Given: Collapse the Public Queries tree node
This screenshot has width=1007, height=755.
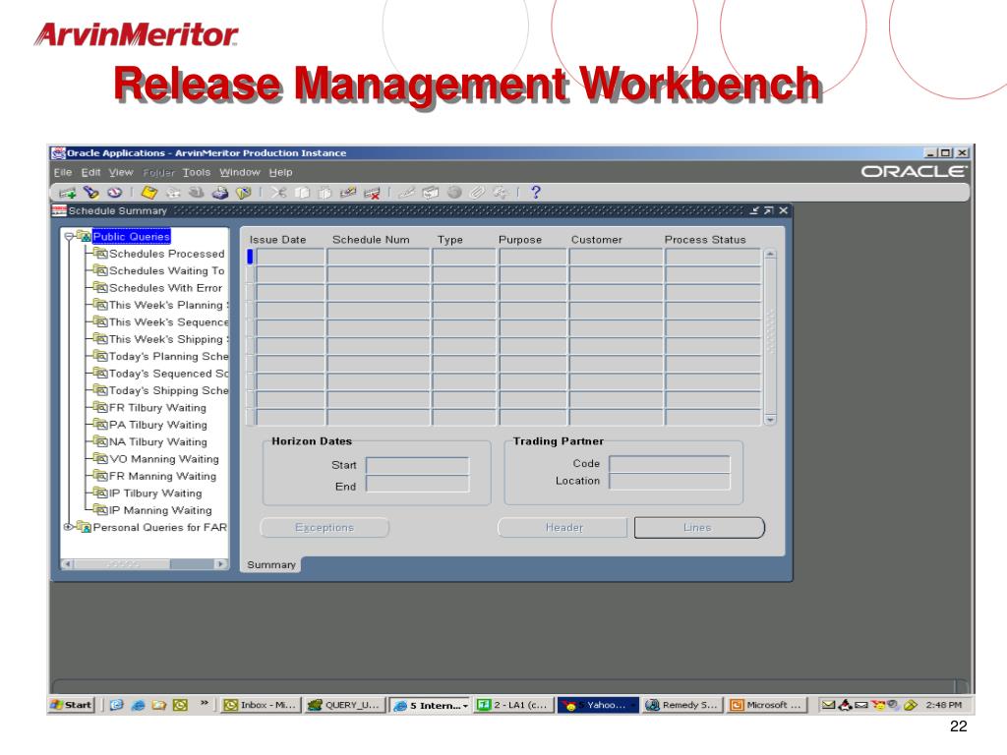Looking at the screenshot, I should point(69,236).
